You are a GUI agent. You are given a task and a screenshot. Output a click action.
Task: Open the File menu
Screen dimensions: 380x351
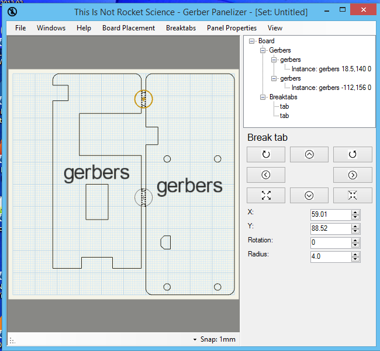point(20,28)
